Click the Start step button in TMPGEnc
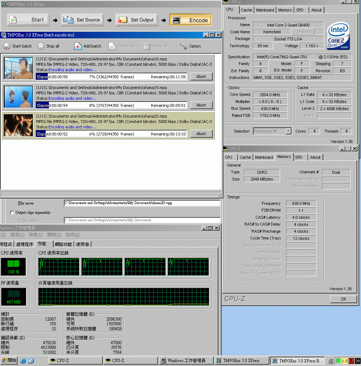Viewport: 361px width, 366px height. pyautogui.click(x=28, y=20)
